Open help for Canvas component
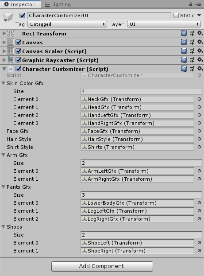Screen dimensions: 204x276 click(x=184, y=42)
